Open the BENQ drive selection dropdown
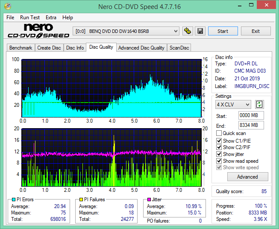The image size is (279, 229). click(126, 31)
